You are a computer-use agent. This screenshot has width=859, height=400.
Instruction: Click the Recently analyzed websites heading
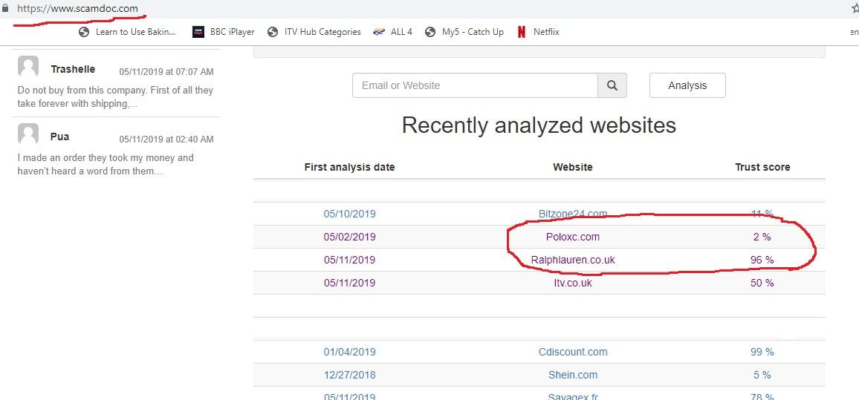point(539,125)
